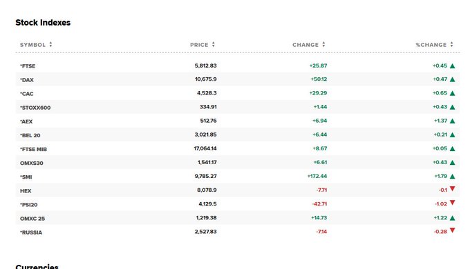Click the green up arrow in OMXC 25 row
This screenshot has width=470, height=269.
tap(452, 218)
